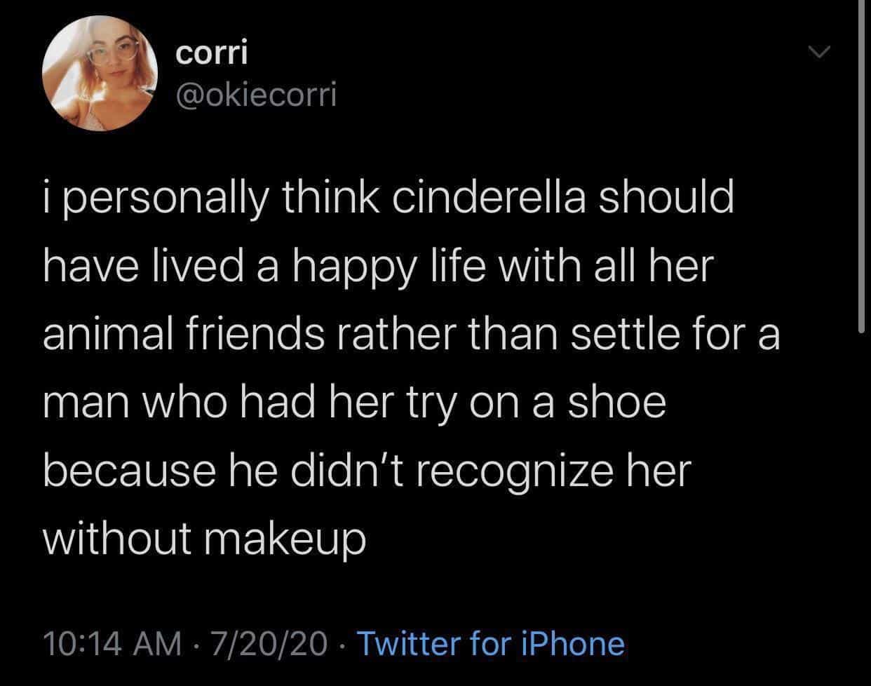Click the 10:14 AM timestamp
This screenshot has height=686, width=871.
(112, 643)
